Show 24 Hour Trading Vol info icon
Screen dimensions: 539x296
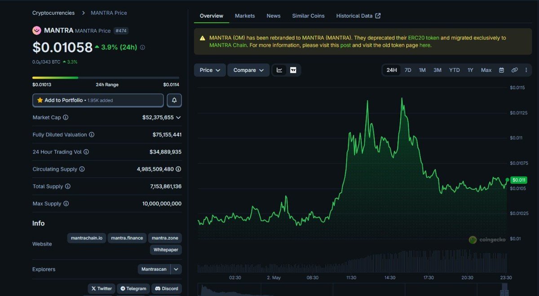tap(86, 152)
